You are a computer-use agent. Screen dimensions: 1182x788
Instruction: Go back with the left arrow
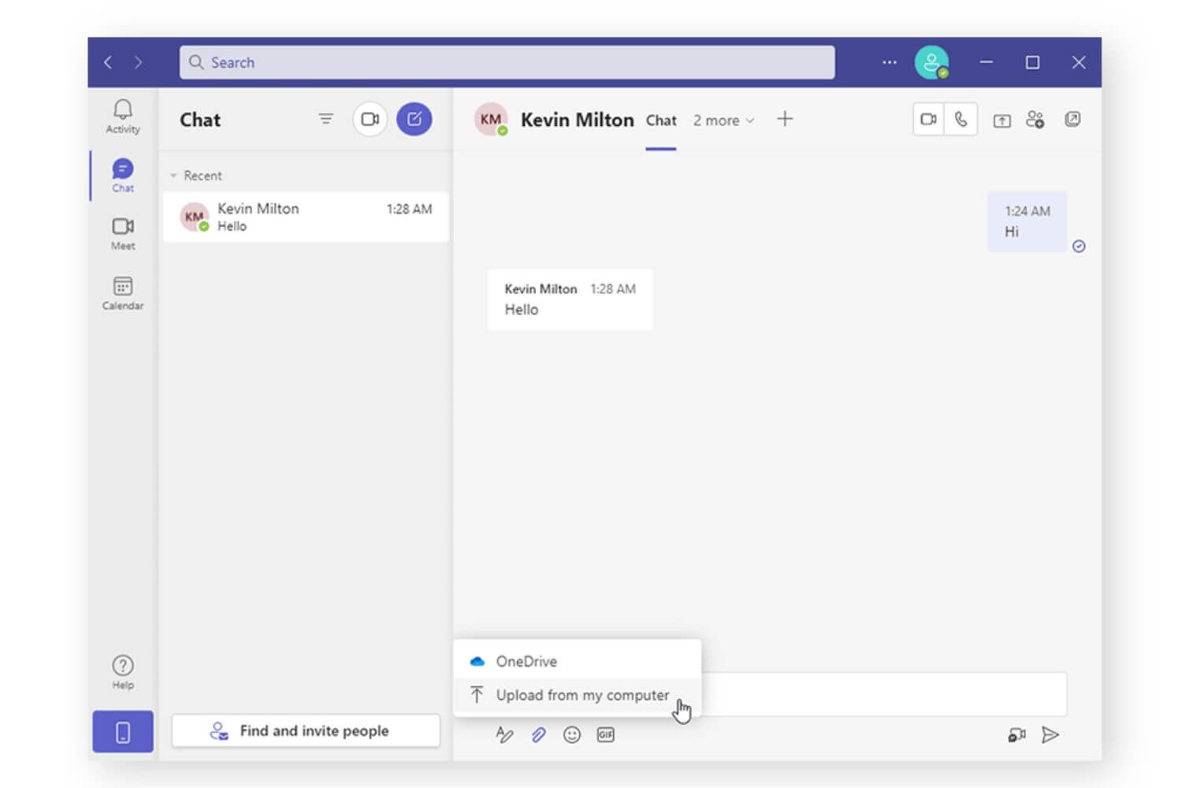(108, 62)
